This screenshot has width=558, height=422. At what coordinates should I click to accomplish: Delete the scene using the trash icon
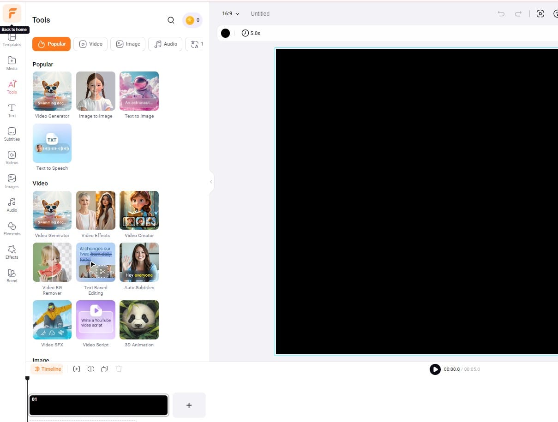(x=119, y=369)
